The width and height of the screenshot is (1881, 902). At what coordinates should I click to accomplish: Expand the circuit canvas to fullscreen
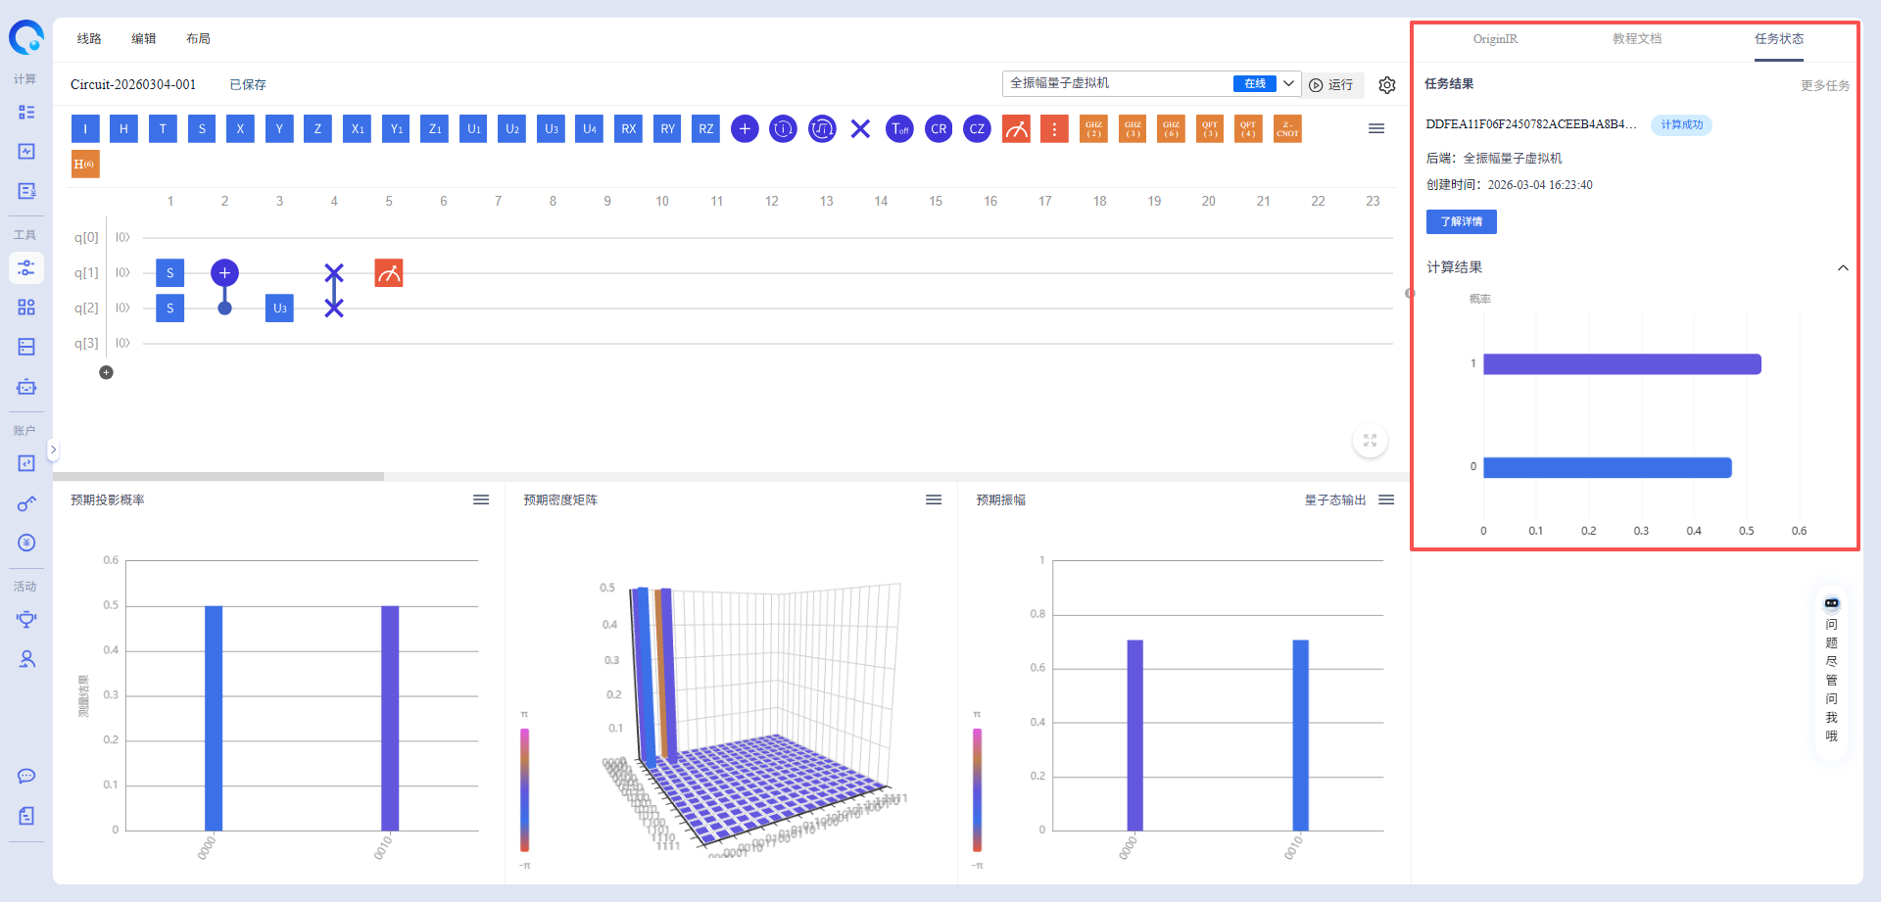1370,441
